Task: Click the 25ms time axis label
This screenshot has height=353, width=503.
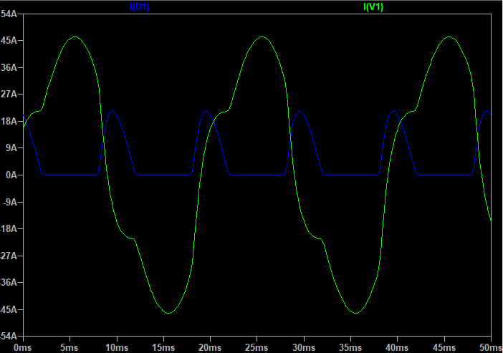Action: (x=257, y=347)
